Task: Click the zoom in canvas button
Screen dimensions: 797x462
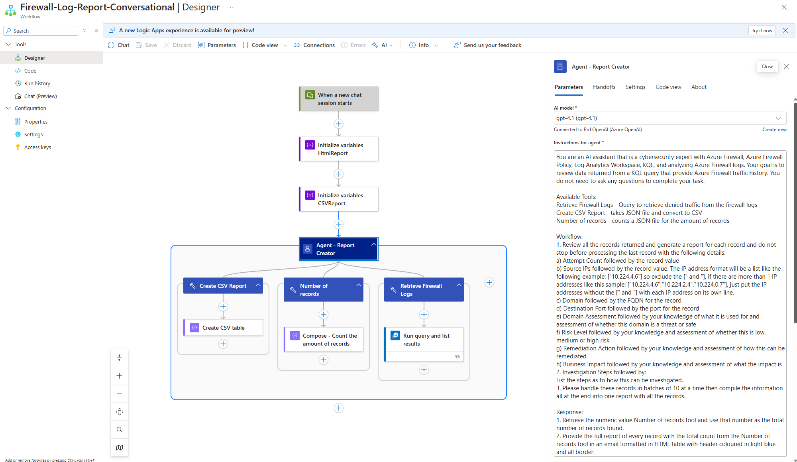Action: 119,376
